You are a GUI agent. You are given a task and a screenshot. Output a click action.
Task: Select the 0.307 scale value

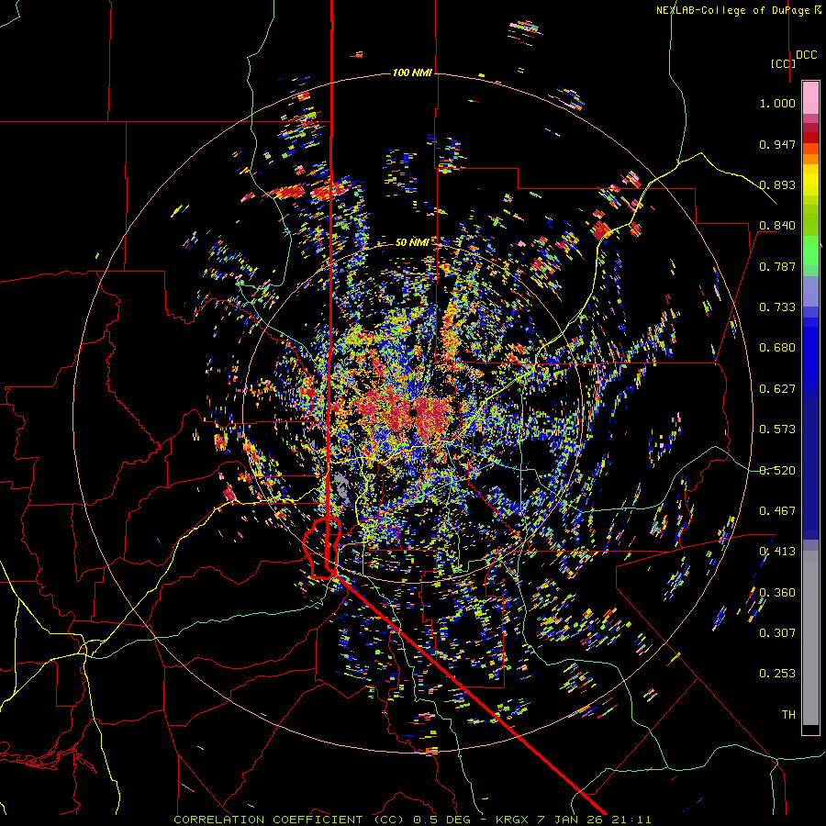(x=777, y=633)
